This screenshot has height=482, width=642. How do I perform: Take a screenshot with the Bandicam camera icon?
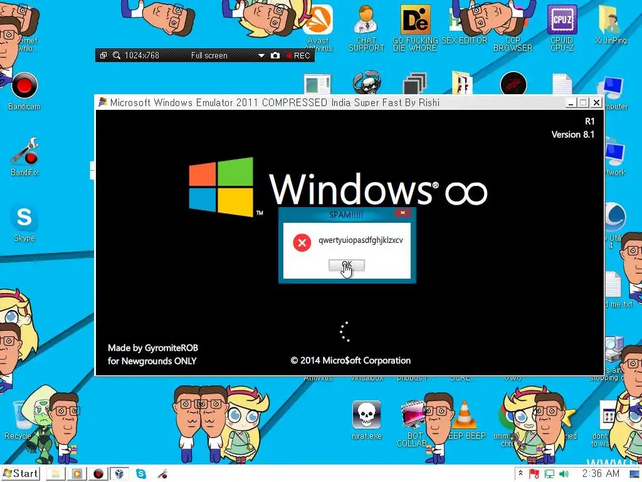click(275, 55)
